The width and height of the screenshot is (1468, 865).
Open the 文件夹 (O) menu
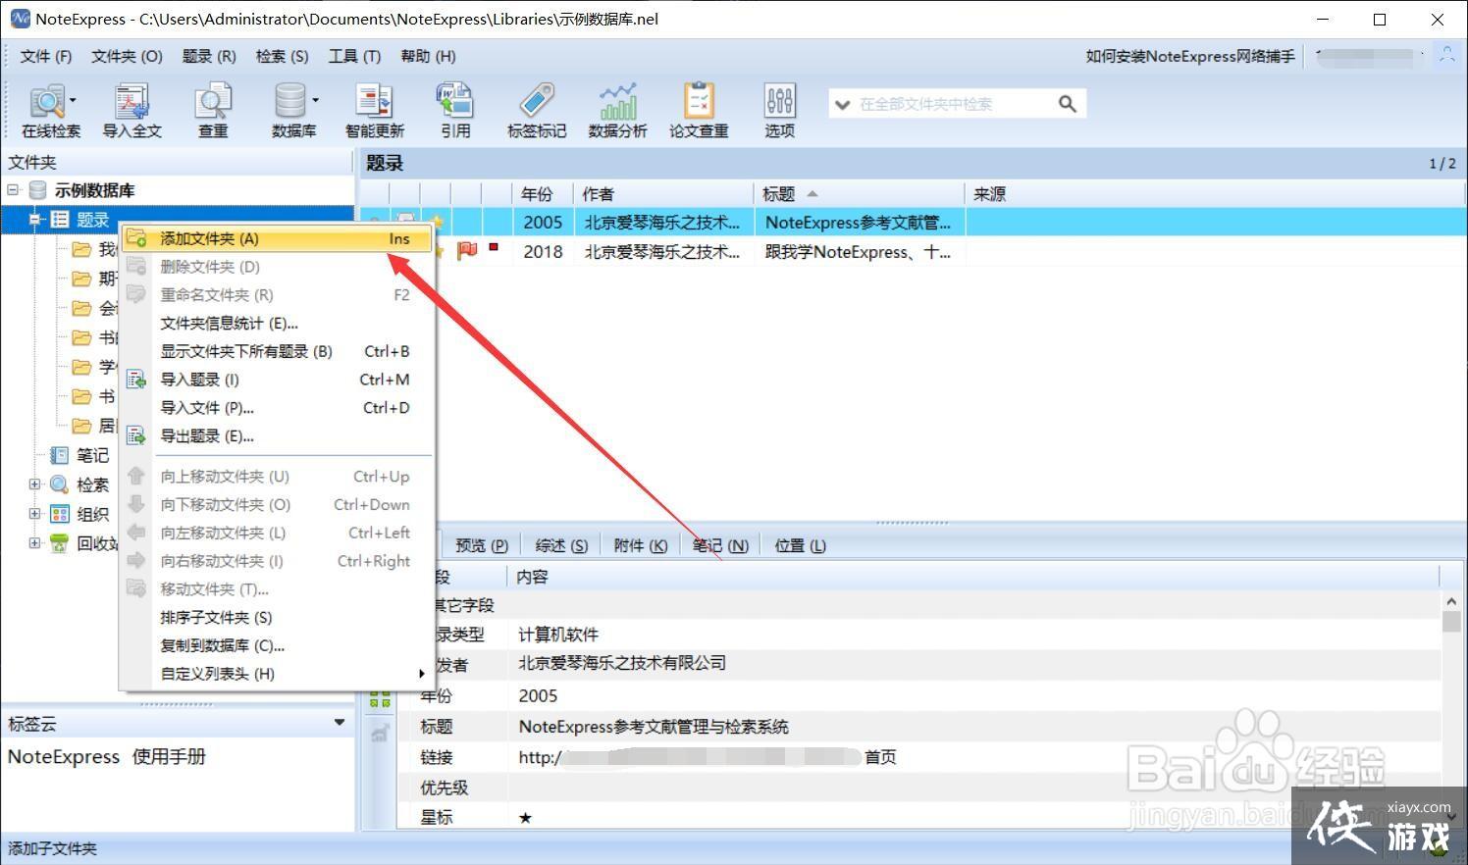(x=127, y=56)
